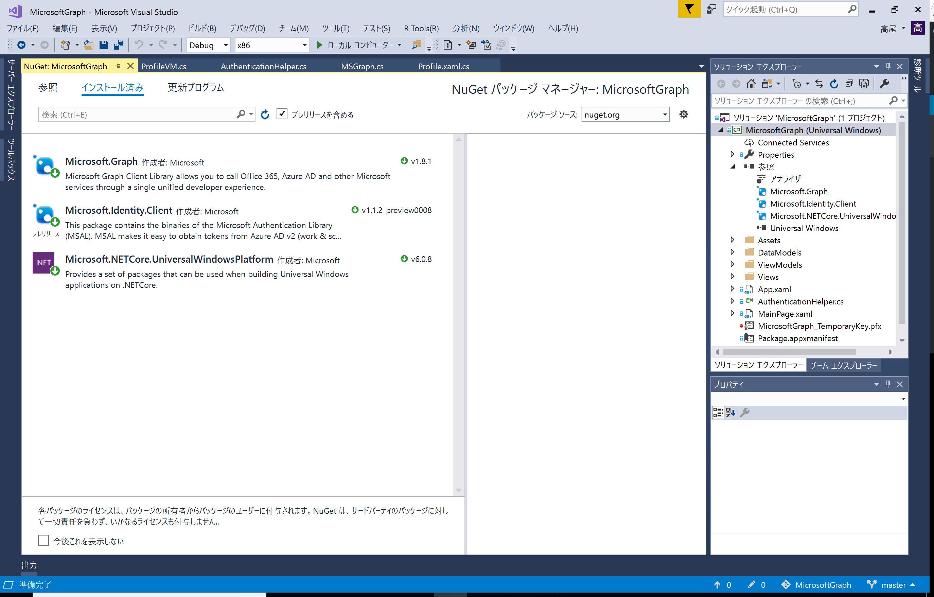Click the yellow notification filter flag icon
Screen dimensions: 934x597
click(689, 9)
